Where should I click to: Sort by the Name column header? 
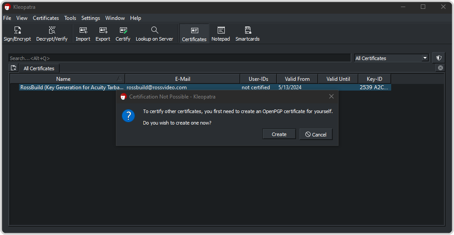63,79
